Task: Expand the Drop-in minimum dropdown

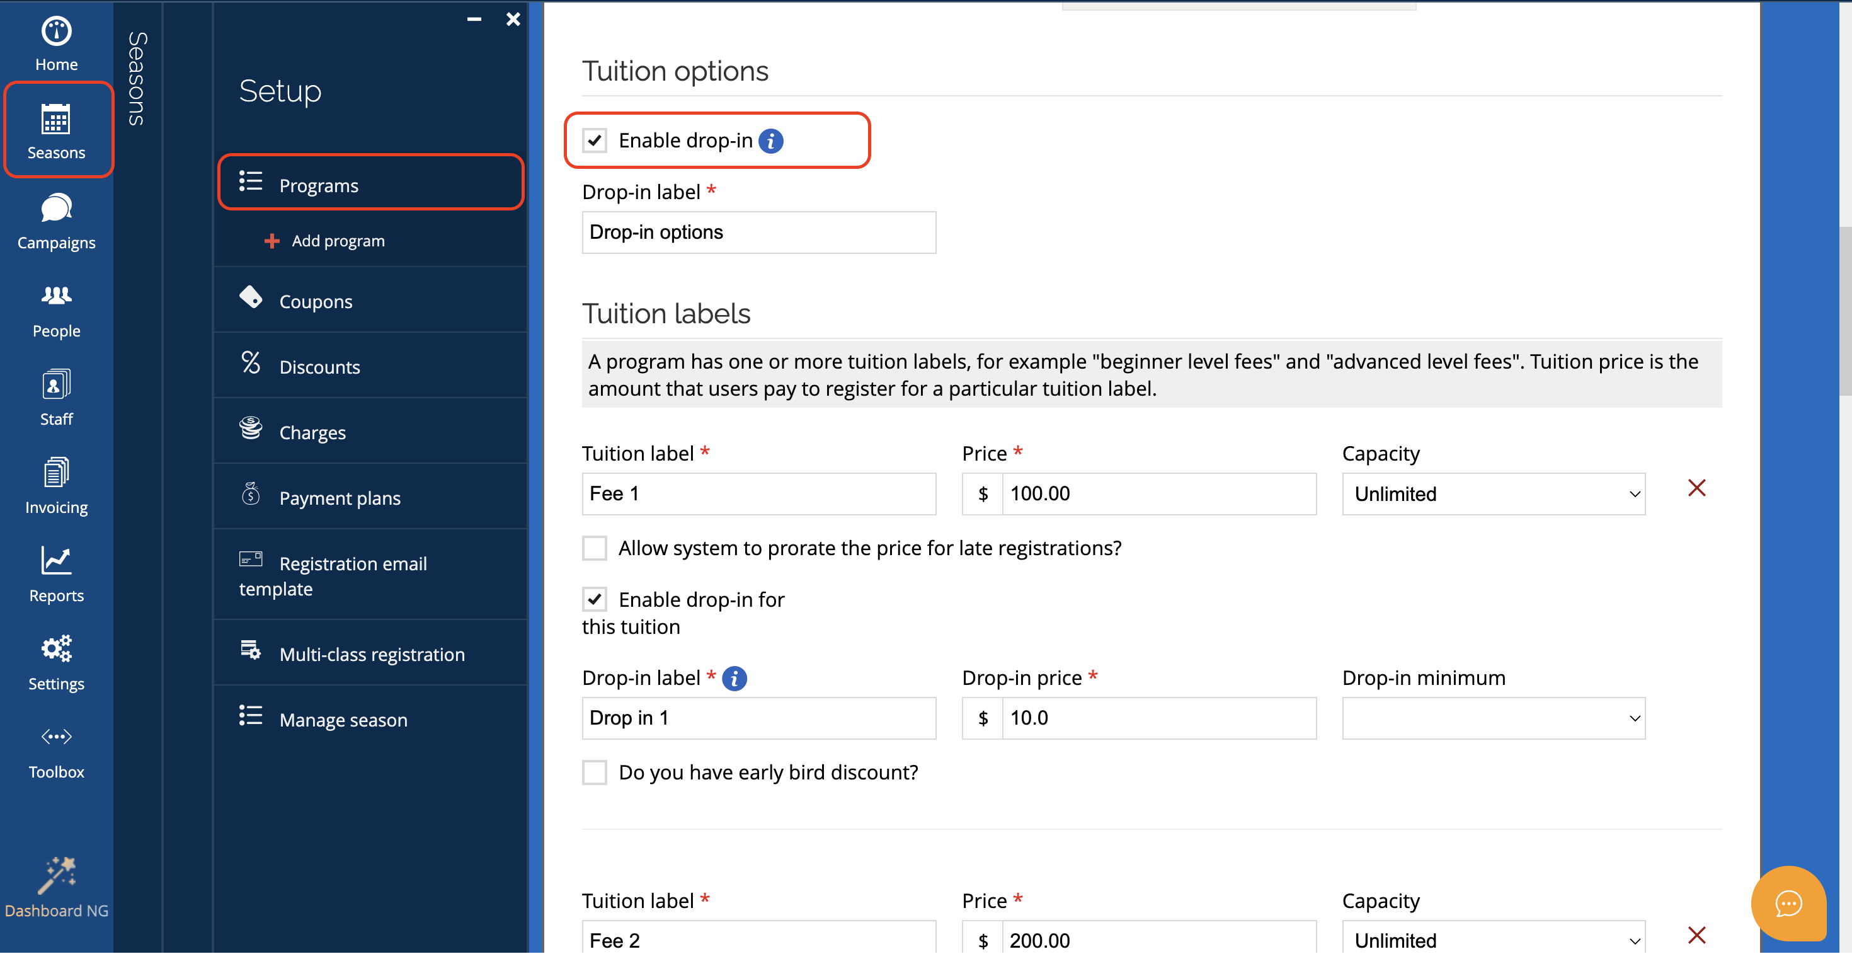Action: [1492, 719]
